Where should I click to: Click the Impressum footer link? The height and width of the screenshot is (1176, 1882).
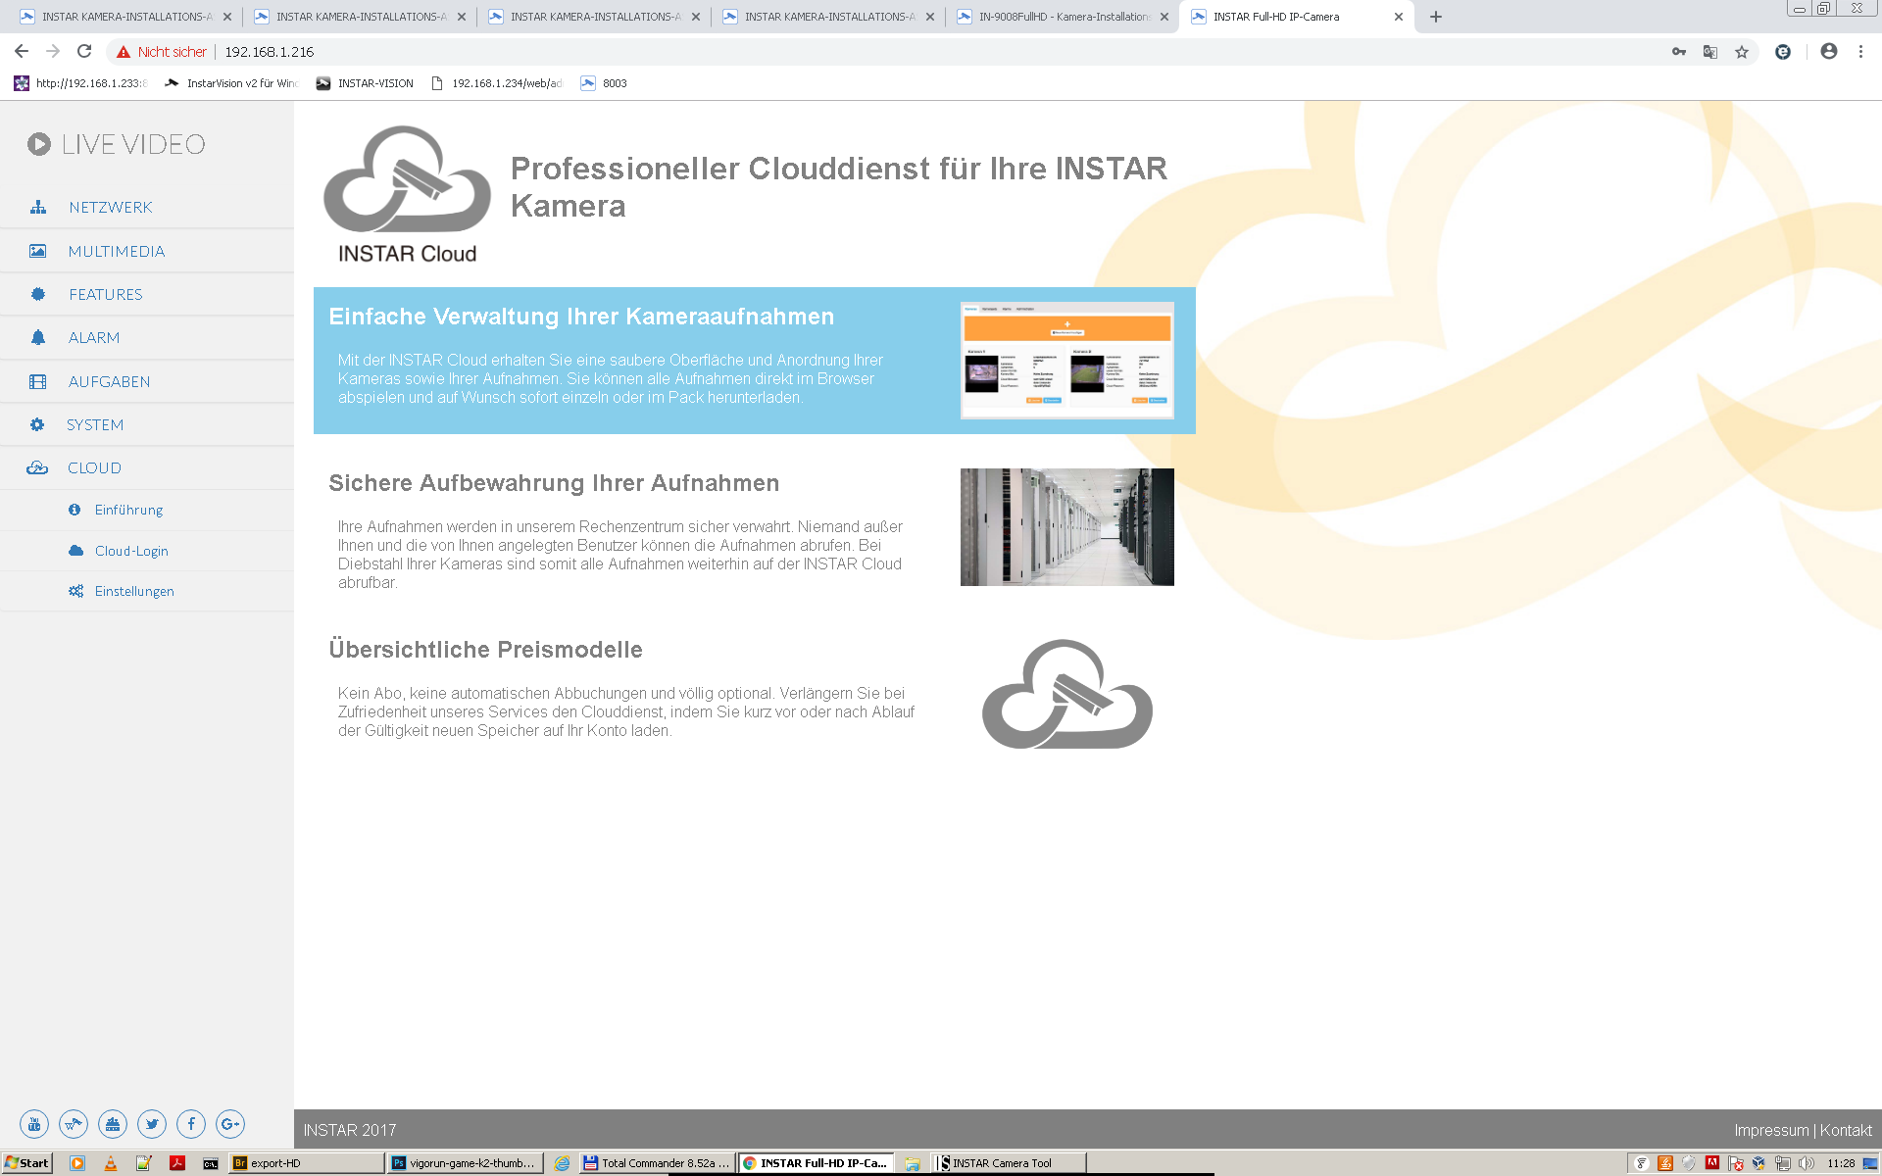click(1771, 1130)
